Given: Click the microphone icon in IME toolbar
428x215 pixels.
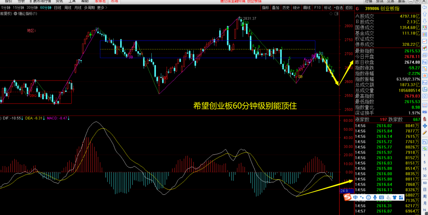Looking at the screenshot, I should point(374,197).
